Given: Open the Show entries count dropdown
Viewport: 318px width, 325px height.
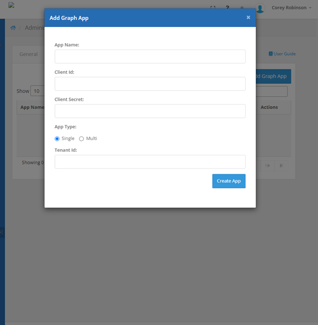Looking at the screenshot, I should click(37, 91).
